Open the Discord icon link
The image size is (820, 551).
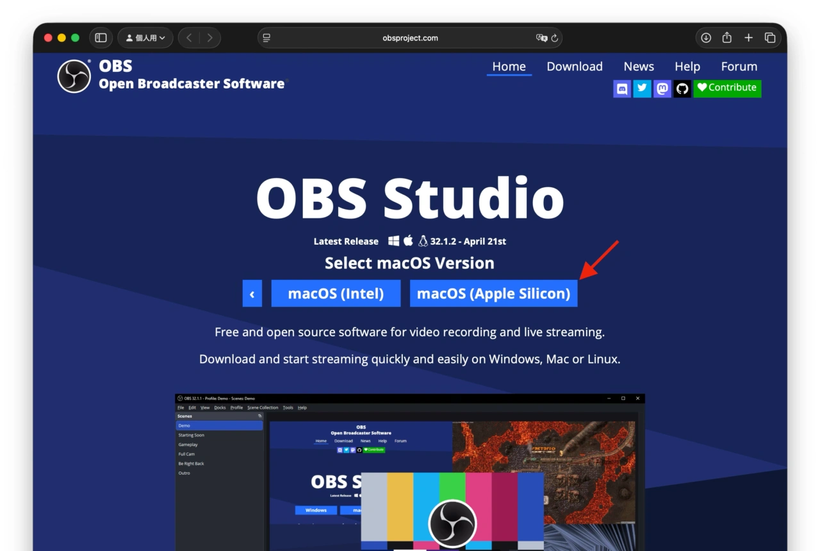pyautogui.click(x=622, y=88)
